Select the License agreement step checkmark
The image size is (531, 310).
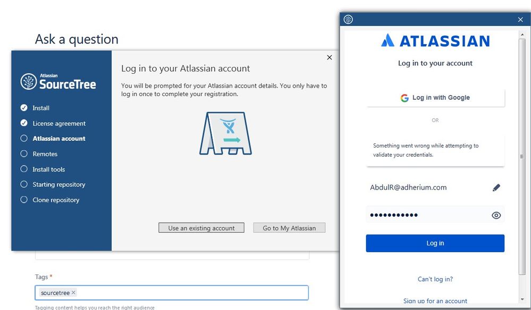click(24, 123)
